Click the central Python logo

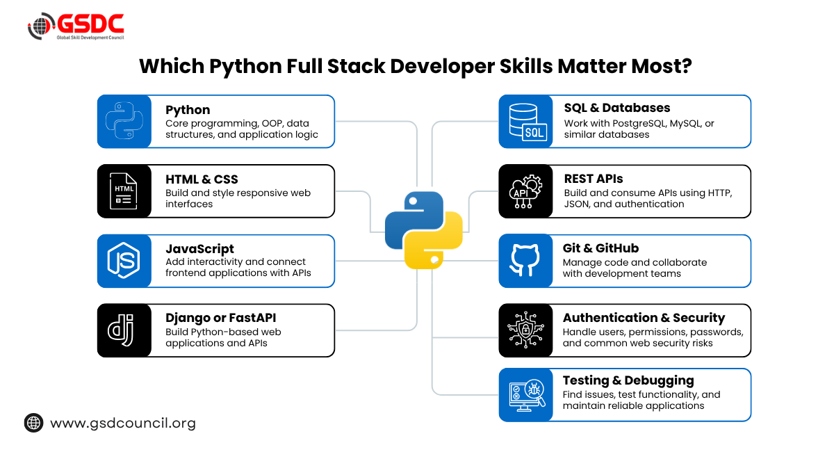click(424, 230)
